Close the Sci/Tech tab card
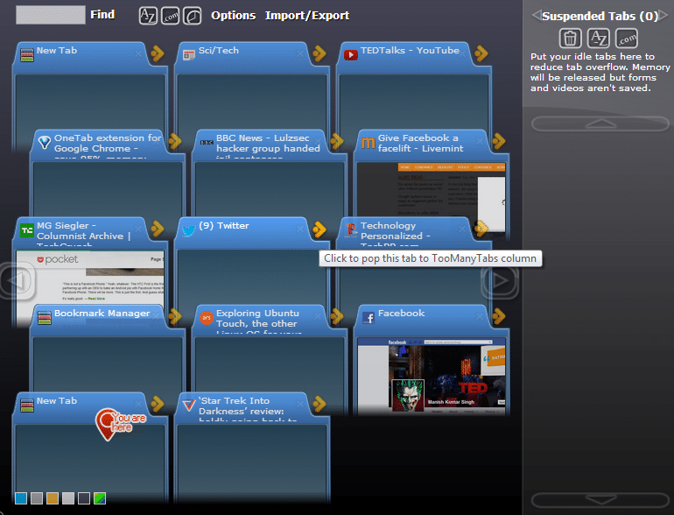 point(300,53)
